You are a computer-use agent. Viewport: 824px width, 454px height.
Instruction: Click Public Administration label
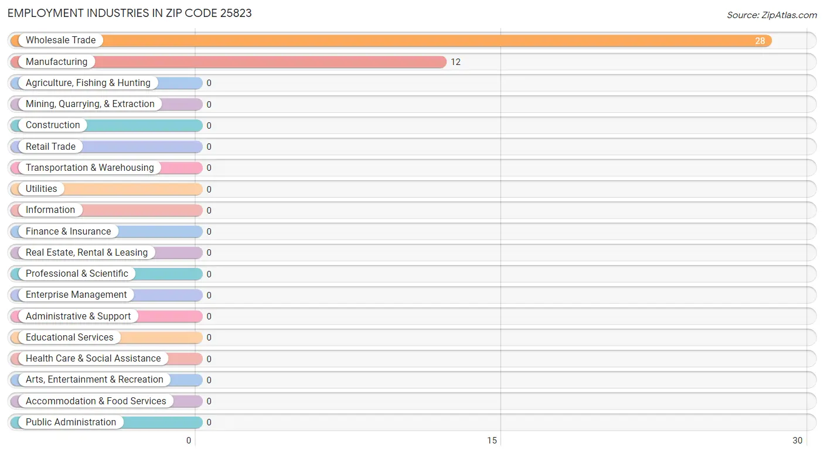pos(71,422)
